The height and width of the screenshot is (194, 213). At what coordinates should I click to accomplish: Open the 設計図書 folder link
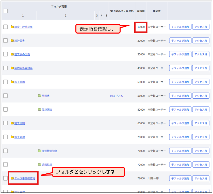20,41
